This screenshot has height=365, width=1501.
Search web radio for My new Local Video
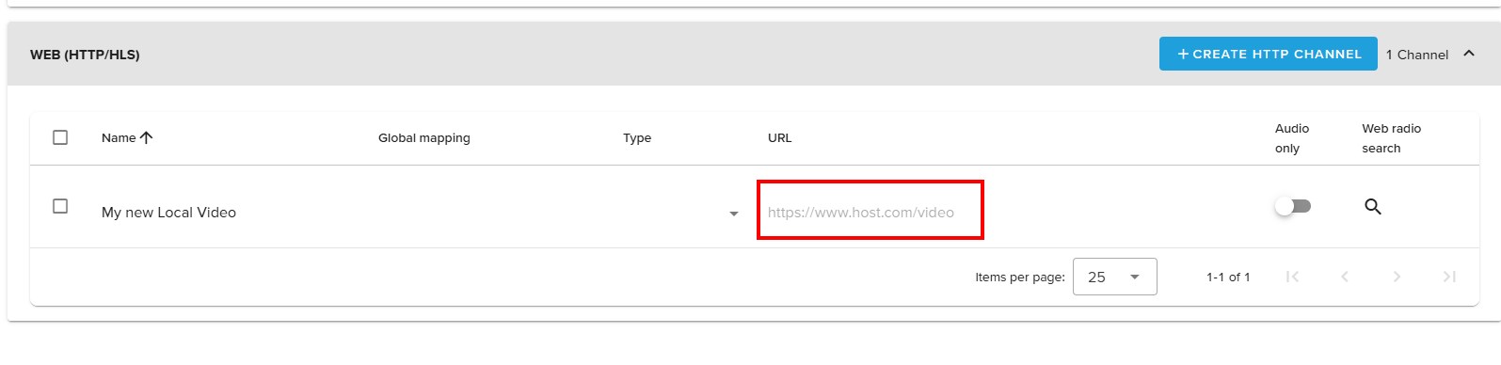pos(1373,207)
